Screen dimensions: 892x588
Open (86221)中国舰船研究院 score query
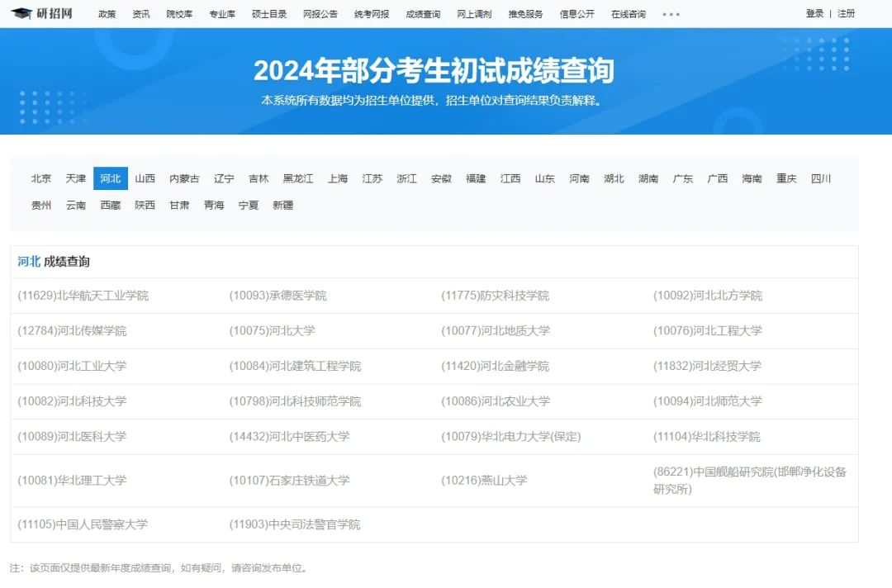[x=750, y=481]
